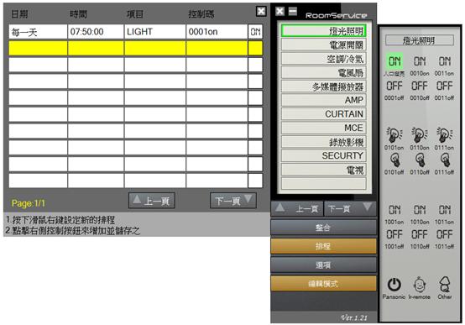Click the empty last entry in category list

(323, 183)
